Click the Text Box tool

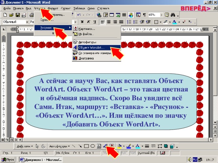click(x=99, y=146)
